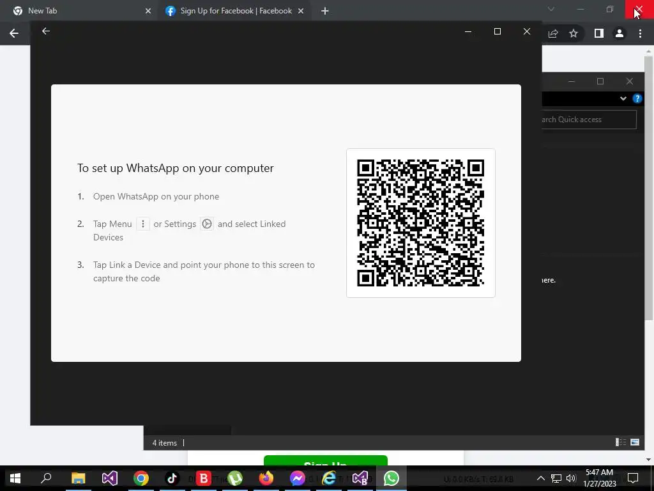Switch File Explorer to details view icon
Screen dimensions: 654x491
pyautogui.click(x=621, y=442)
